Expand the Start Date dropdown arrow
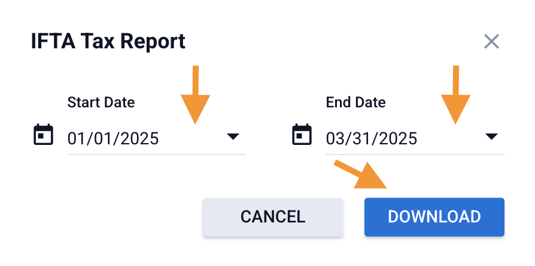The image size is (535, 266). point(233,137)
